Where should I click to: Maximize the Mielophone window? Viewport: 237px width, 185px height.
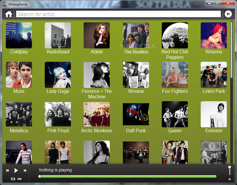(x=217, y=3)
